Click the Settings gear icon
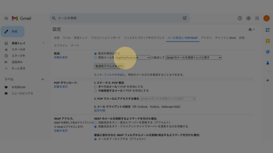 click(248, 18)
